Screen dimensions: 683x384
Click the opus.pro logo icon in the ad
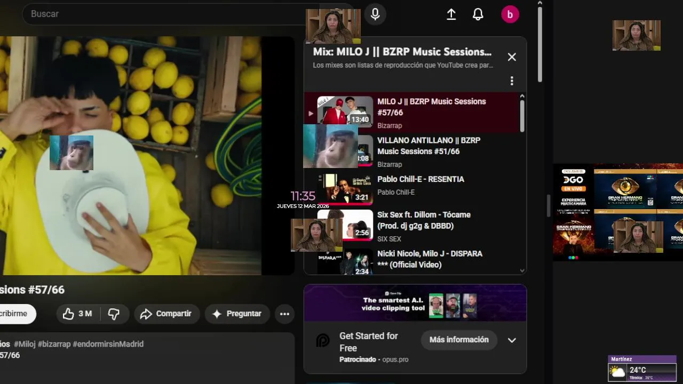coord(323,341)
